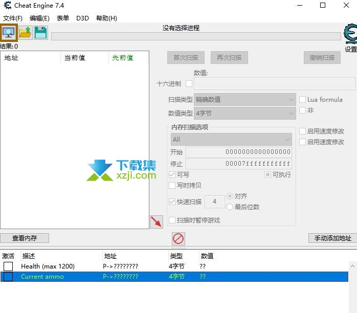Image resolution: width=357 pixels, height=313 pixels.
Task: Click the 停止 stop address field
Action: [x=239, y=164]
